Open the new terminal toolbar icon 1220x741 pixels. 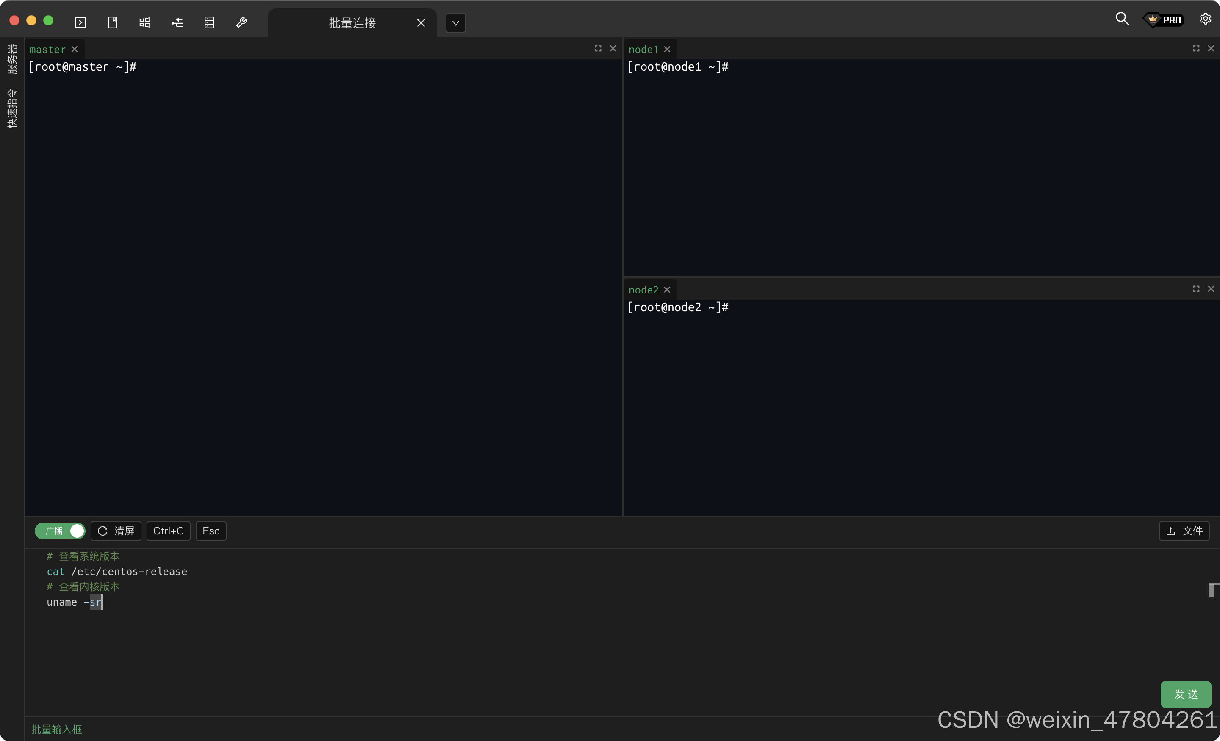[80, 23]
